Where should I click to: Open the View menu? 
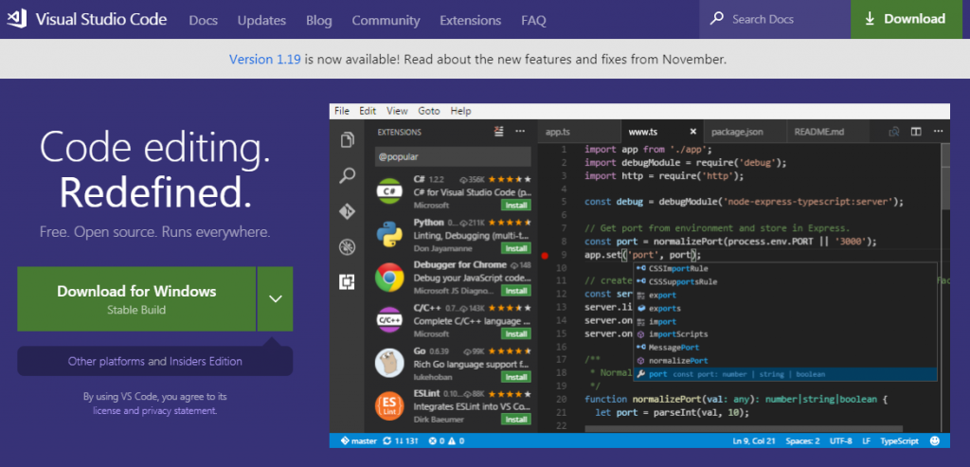(x=397, y=112)
